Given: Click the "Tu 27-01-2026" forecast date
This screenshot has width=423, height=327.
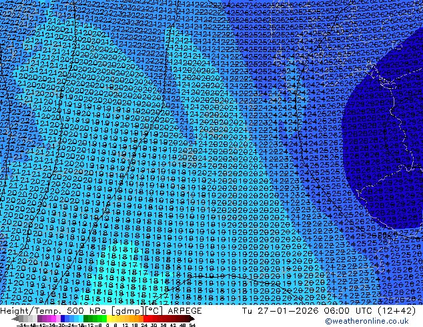Looking at the screenshot, I should [x=280, y=310].
